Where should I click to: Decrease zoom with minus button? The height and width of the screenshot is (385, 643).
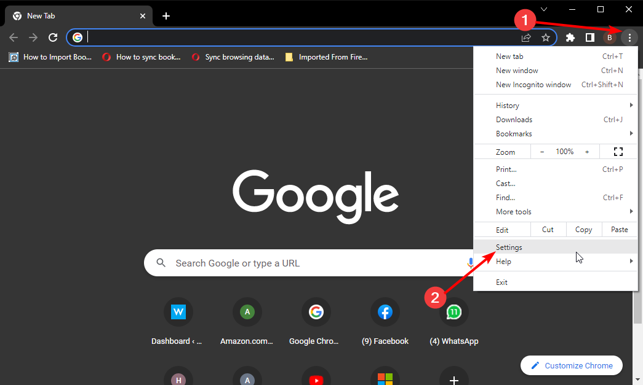pos(542,152)
